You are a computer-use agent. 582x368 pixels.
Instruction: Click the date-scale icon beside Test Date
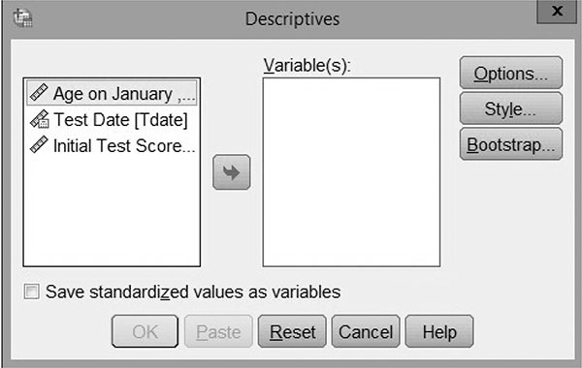click(x=40, y=119)
